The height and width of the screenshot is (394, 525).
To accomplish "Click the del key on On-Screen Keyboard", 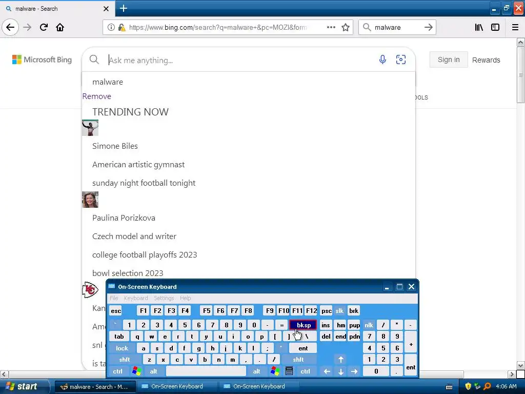I will pos(326,337).
